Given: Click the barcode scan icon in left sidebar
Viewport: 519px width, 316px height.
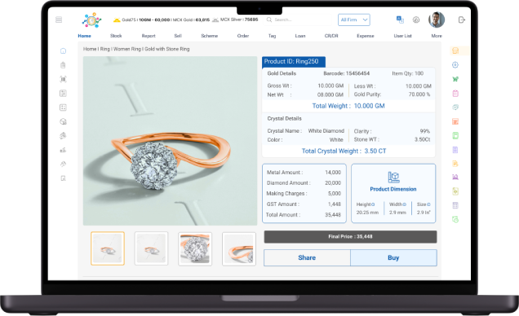Looking at the screenshot, I should pos(63,79).
